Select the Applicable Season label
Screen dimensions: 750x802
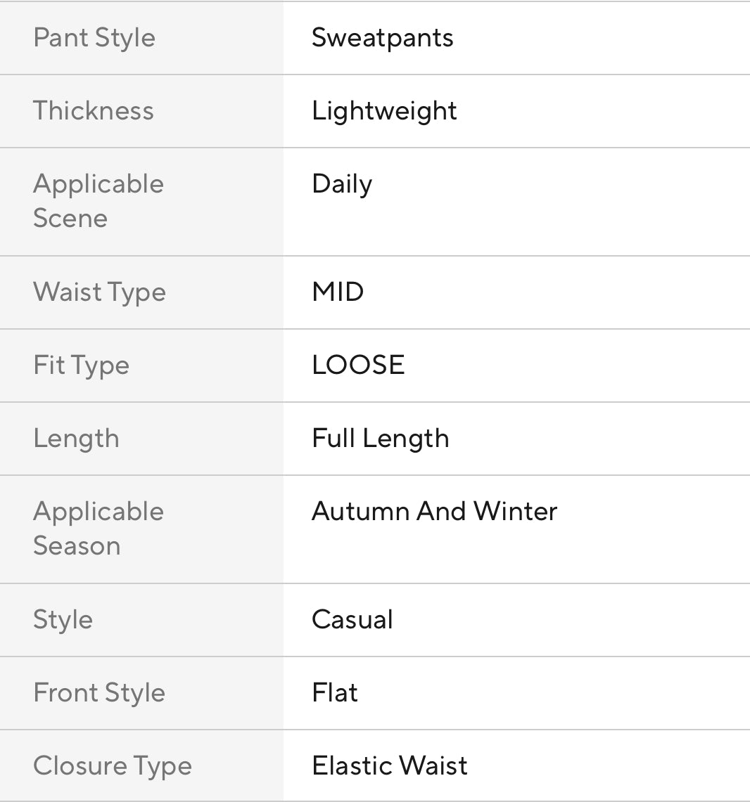pyautogui.click(x=98, y=529)
